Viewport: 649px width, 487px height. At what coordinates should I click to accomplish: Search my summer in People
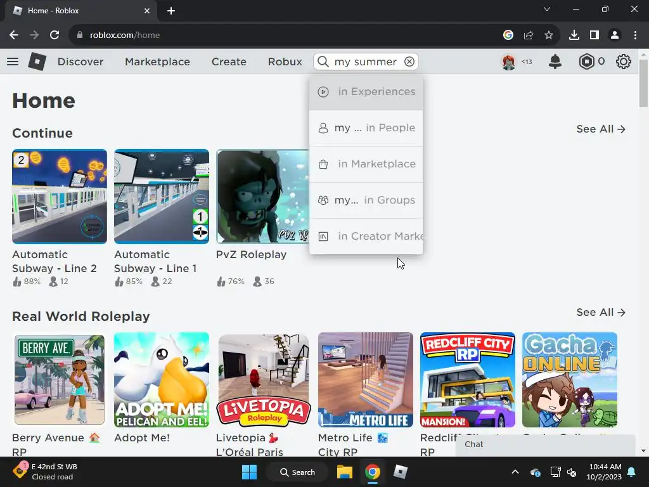pyautogui.click(x=366, y=128)
